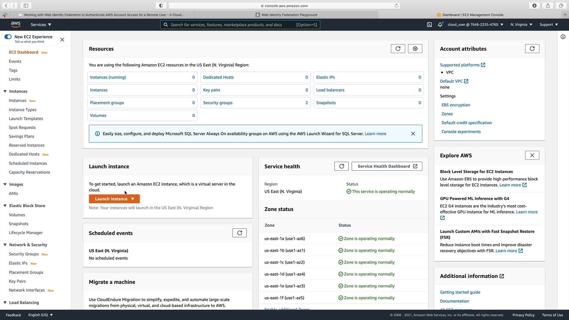Click the browser address bar
The image size is (569, 320).
click(284, 5)
